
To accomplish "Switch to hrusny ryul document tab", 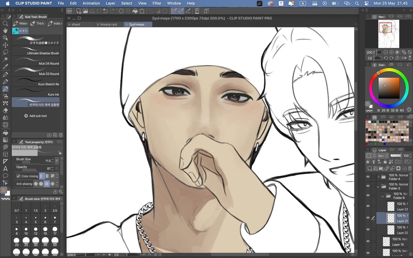I will pos(108,24).
